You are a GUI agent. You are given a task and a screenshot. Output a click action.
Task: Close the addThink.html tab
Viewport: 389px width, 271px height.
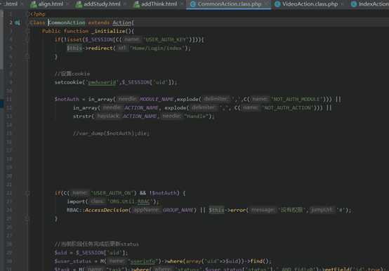182,4
